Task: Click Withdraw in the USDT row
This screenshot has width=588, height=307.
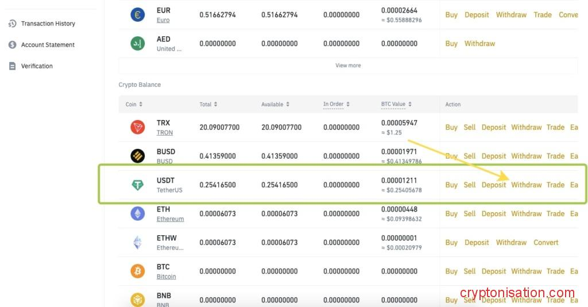Action: pyautogui.click(x=526, y=185)
